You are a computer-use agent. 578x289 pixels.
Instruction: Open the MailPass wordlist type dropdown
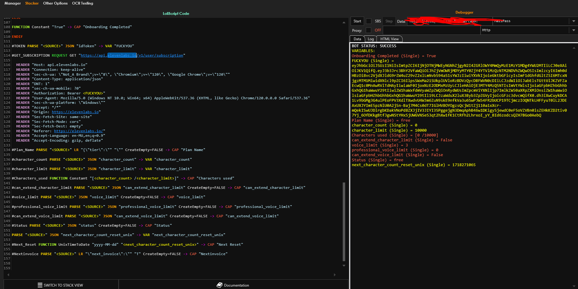tap(535, 21)
